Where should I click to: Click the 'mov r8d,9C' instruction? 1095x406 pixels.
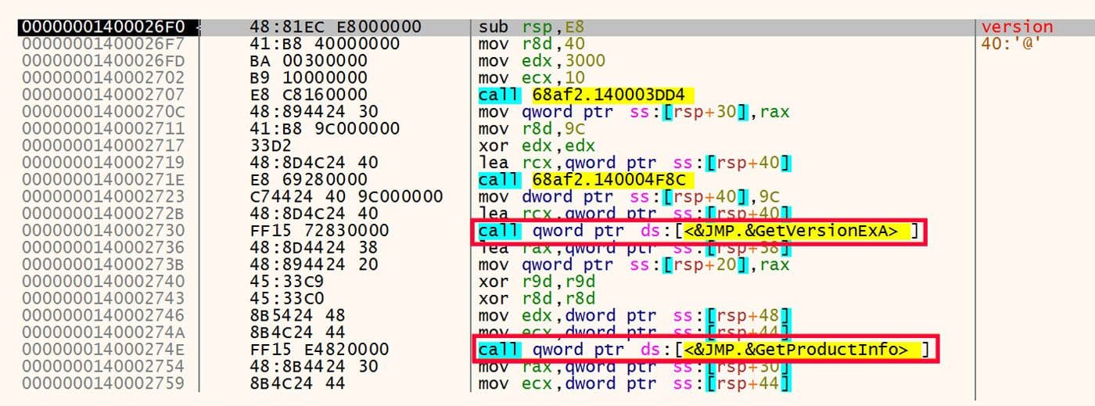pos(531,128)
